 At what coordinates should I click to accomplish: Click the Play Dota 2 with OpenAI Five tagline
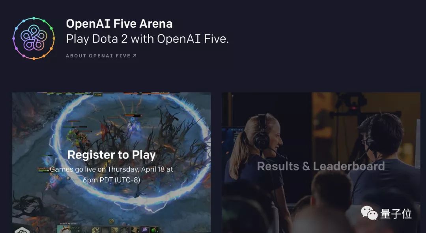point(147,39)
